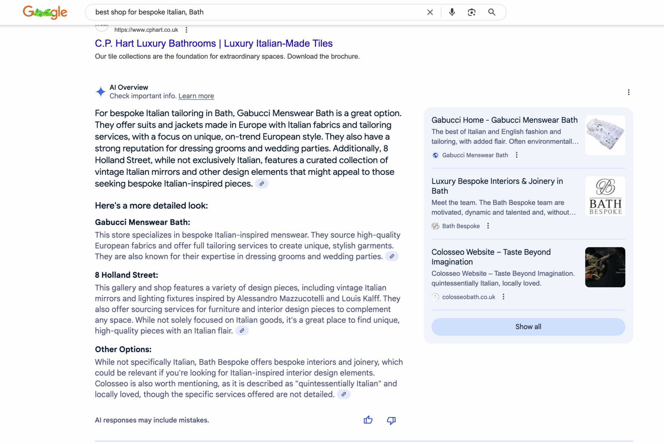This screenshot has height=444, width=664.
Task: Open search by image camera icon
Action: coord(471,12)
